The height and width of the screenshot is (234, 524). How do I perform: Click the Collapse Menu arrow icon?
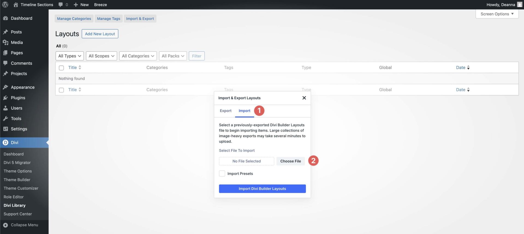(x=5, y=225)
